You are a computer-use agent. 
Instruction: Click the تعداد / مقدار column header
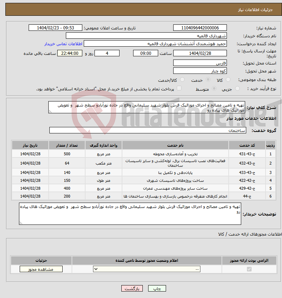67,145
